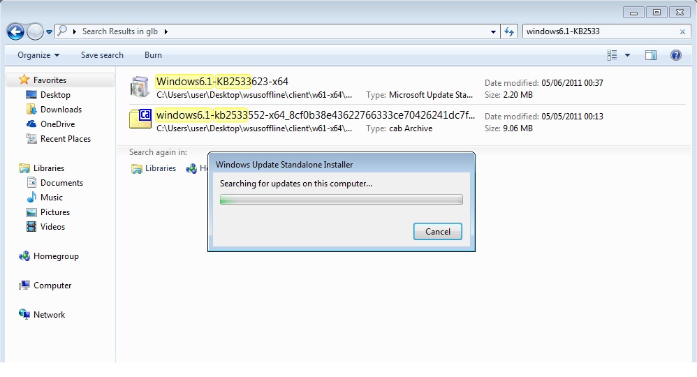Click Burn in the toolbar

click(153, 55)
